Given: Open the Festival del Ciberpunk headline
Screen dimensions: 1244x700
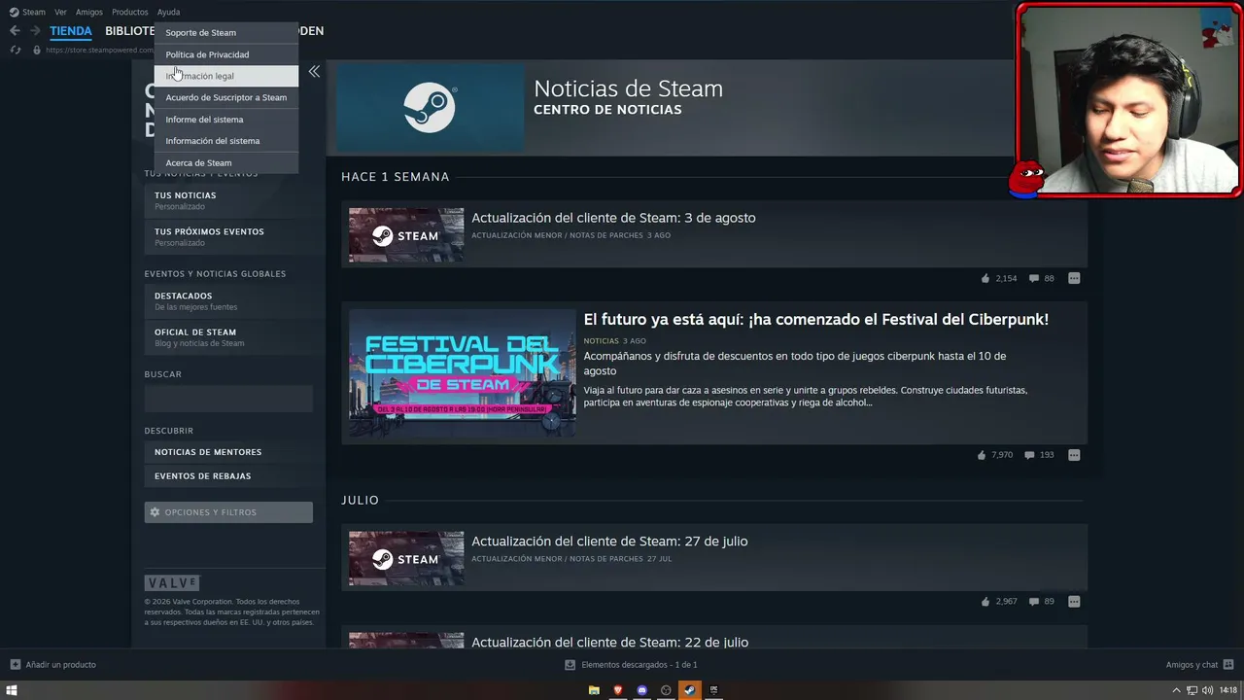Looking at the screenshot, I should tap(816, 319).
